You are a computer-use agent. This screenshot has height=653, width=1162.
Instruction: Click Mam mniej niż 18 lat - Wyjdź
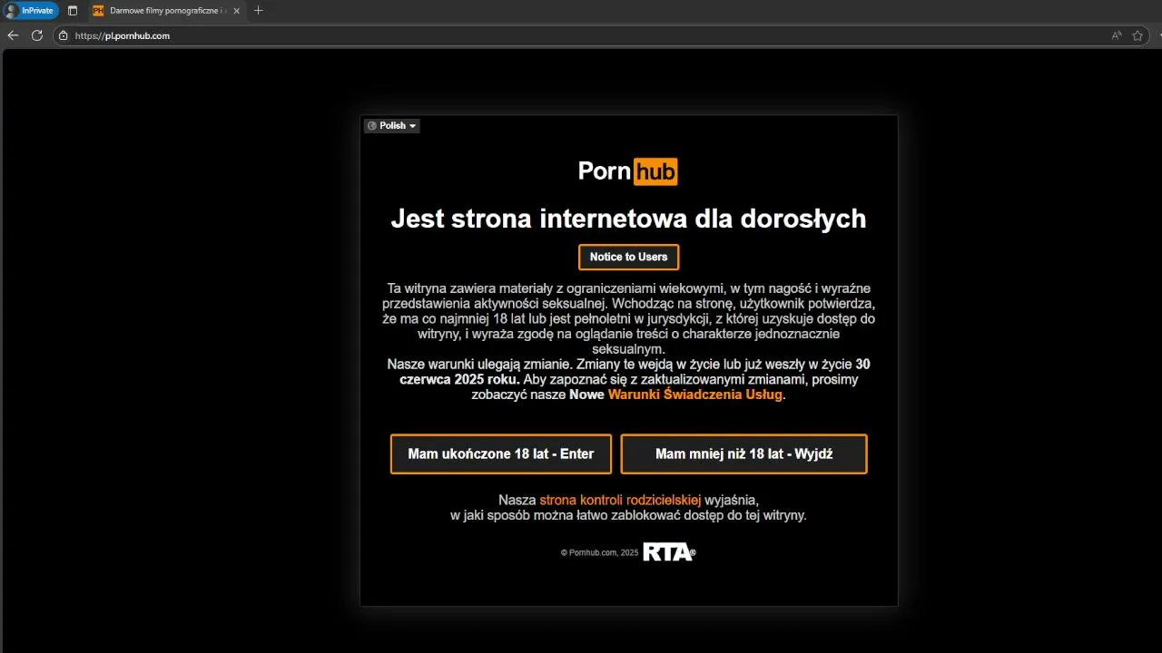pos(744,453)
